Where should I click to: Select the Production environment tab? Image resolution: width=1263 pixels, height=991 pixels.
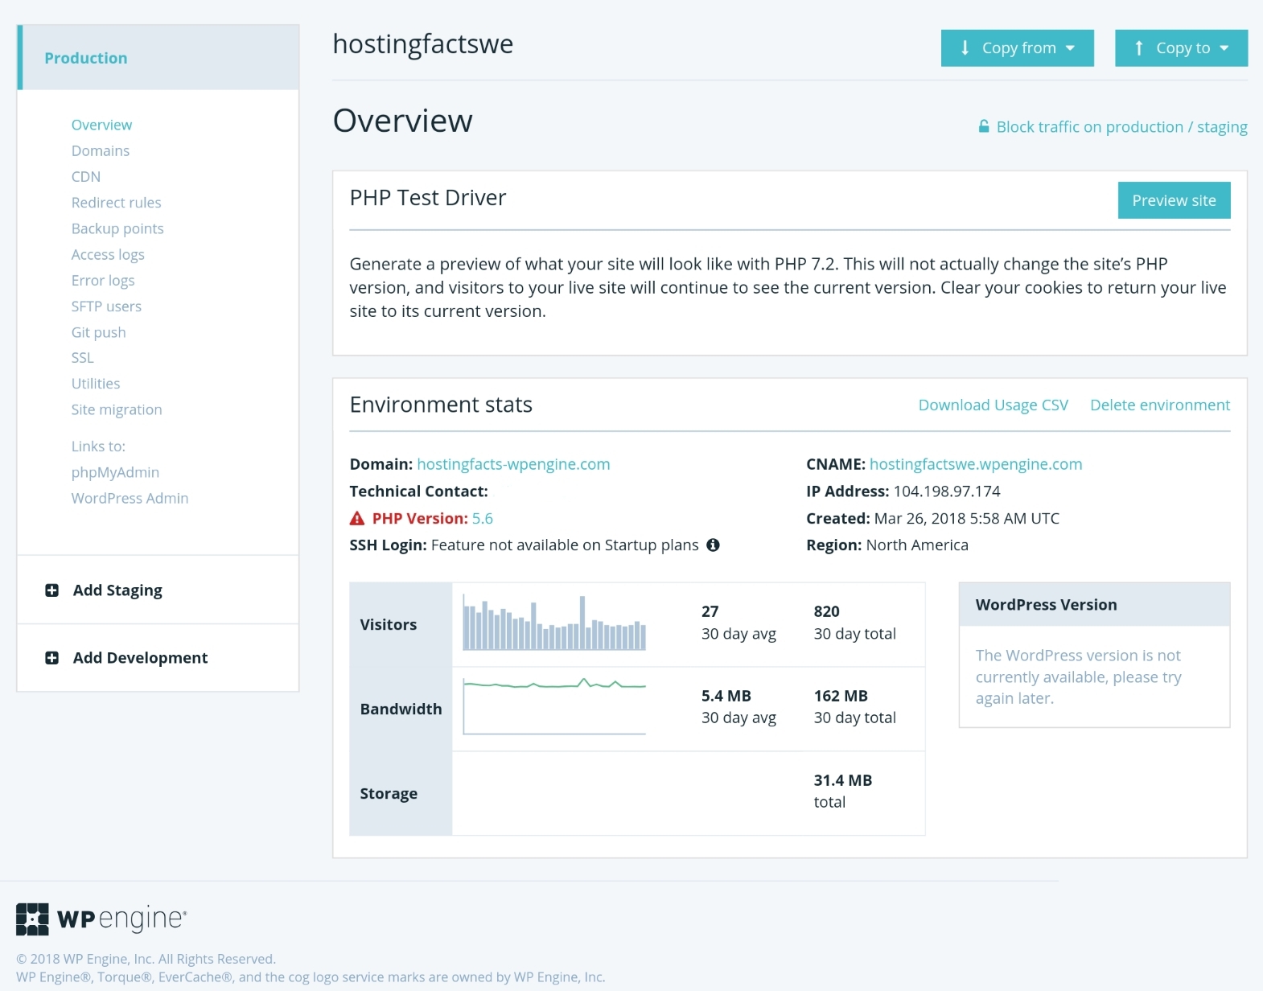[158, 58]
